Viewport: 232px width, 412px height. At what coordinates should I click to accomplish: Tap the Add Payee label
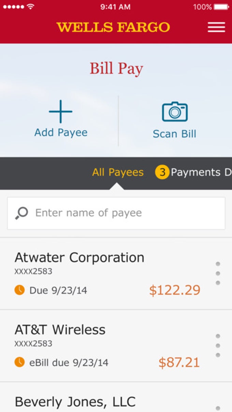(x=61, y=132)
